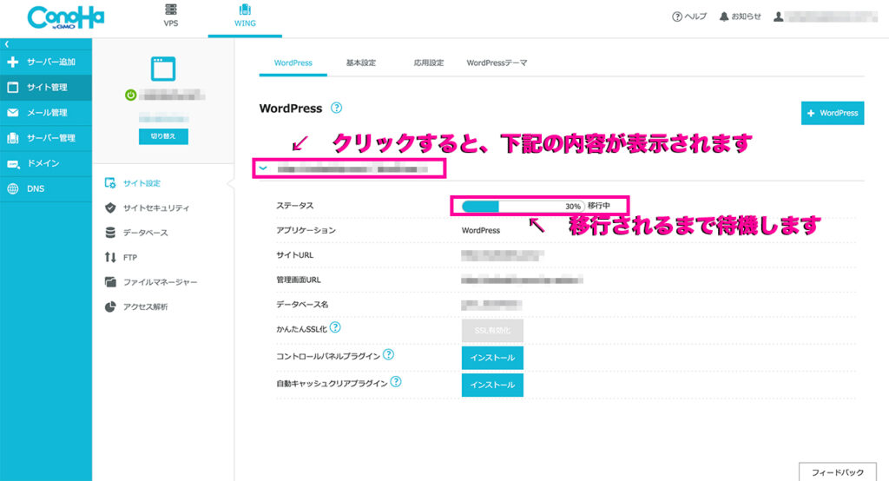
Task: Switch to the WordPressテーマ tab
Action: pyautogui.click(x=497, y=63)
